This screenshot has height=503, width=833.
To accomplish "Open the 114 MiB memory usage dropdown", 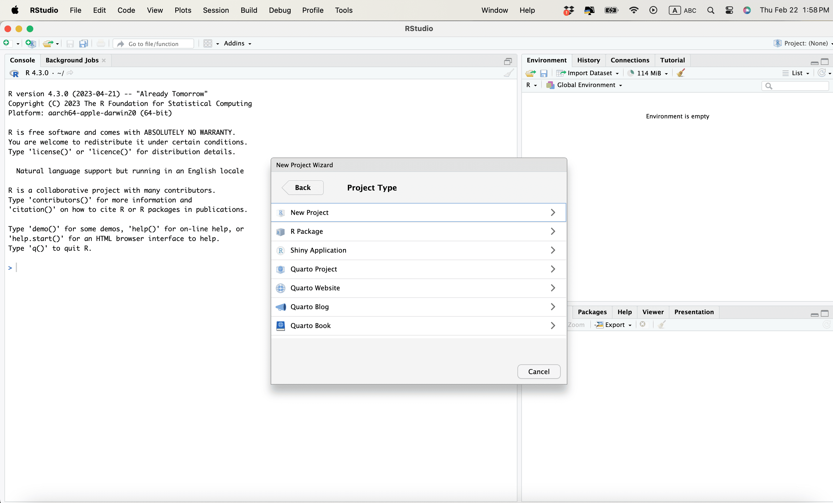I will pos(648,73).
